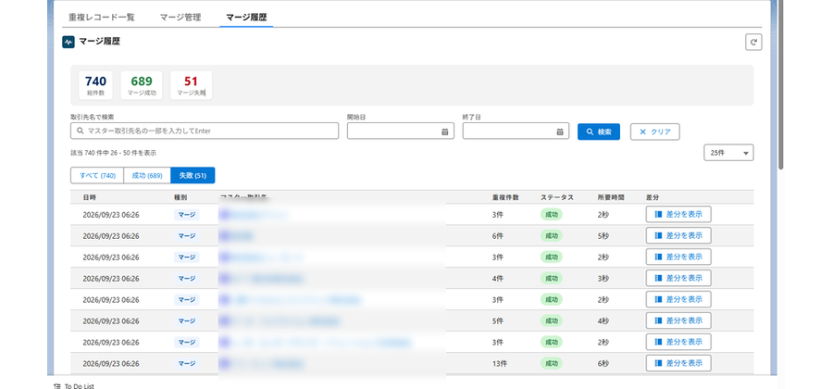The height and width of the screenshot is (389, 833).
Task: Click the 種別 column header
Action: click(x=180, y=197)
